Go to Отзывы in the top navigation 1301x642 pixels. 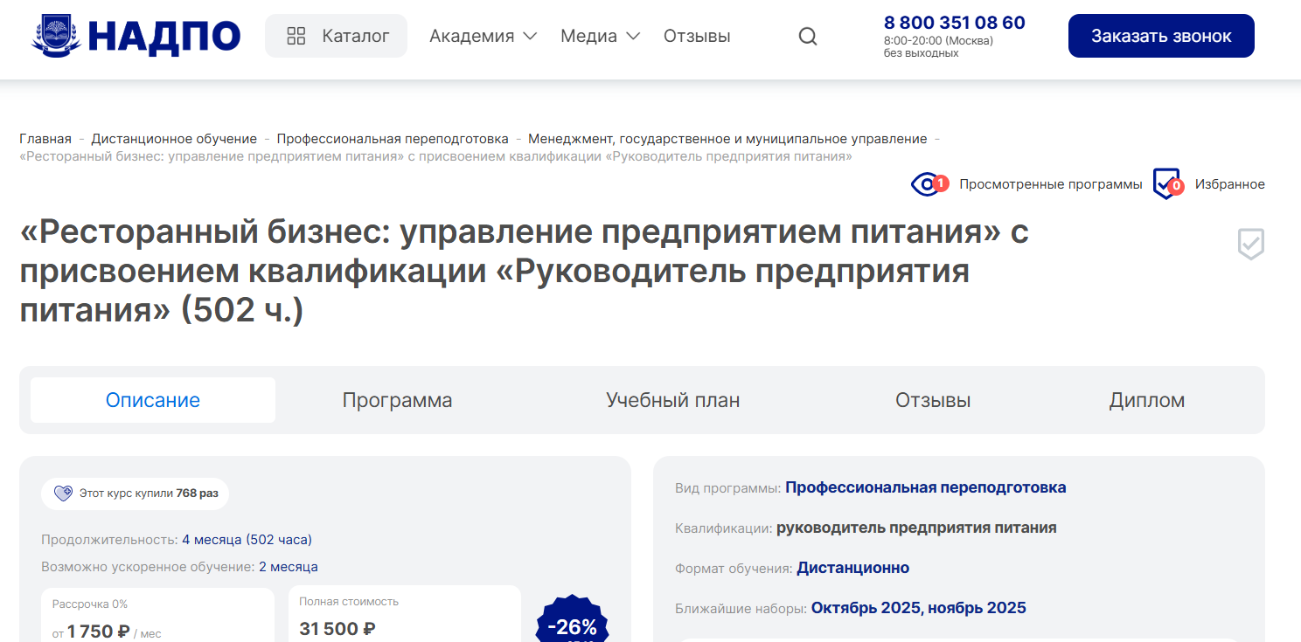pos(697,36)
